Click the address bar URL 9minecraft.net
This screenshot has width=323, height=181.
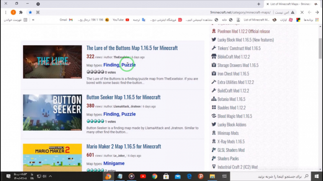tap(240, 12)
